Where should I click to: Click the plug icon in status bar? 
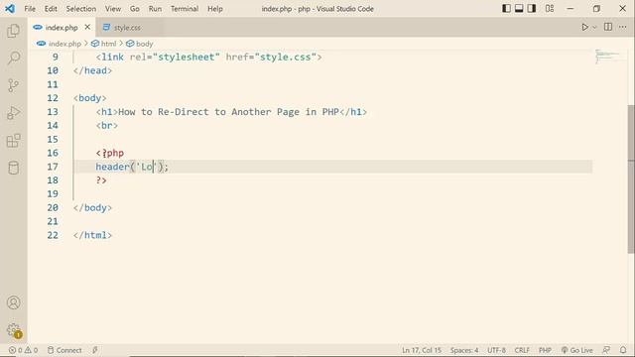pos(95,350)
